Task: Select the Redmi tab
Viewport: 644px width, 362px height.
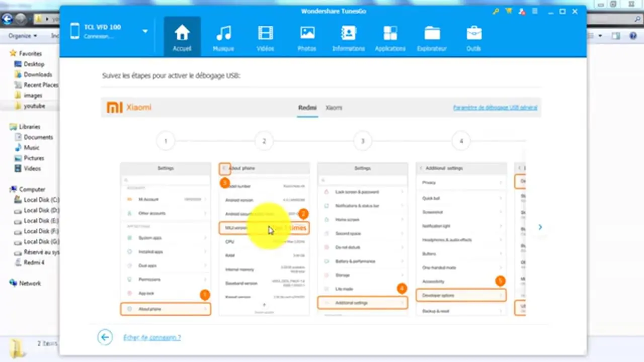Action: tap(307, 108)
